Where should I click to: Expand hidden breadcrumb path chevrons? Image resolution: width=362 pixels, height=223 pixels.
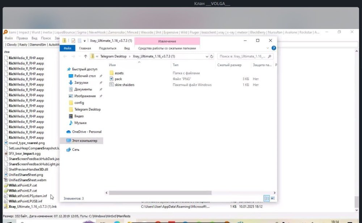pos(97,57)
